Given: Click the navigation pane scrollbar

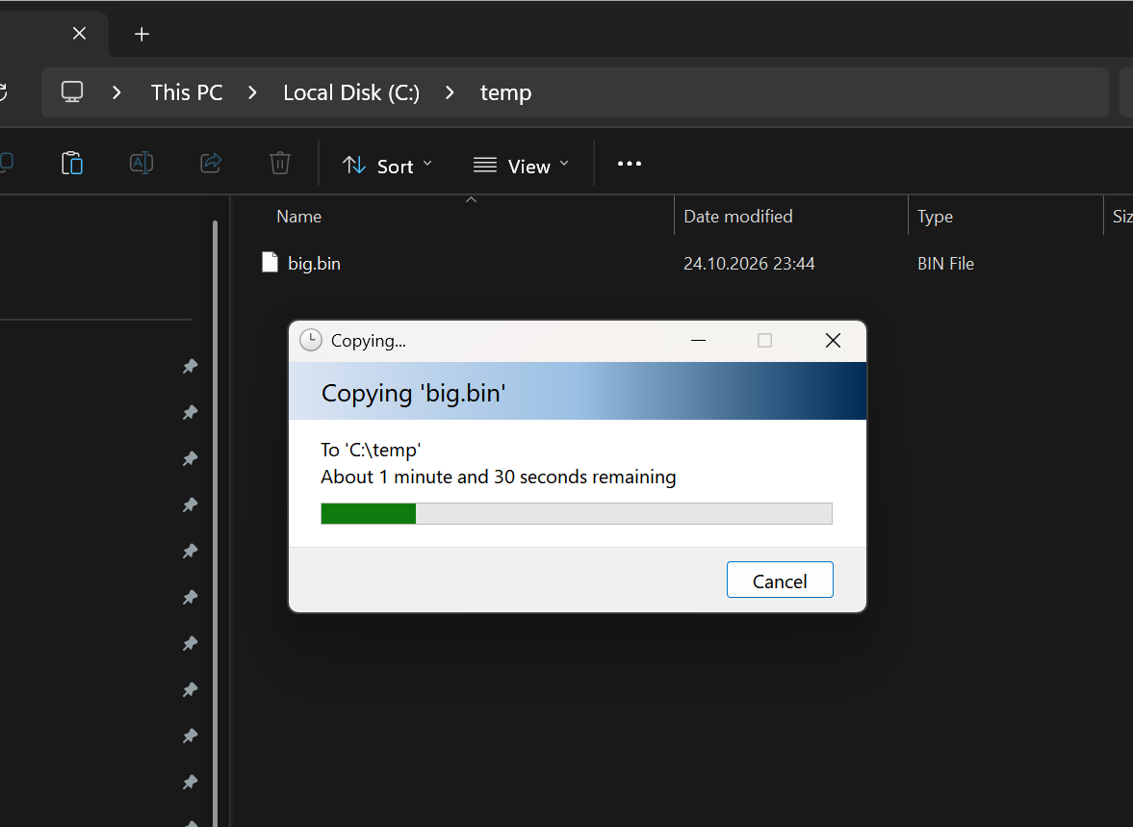Looking at the screenshot, I should (x=216, y=524).
